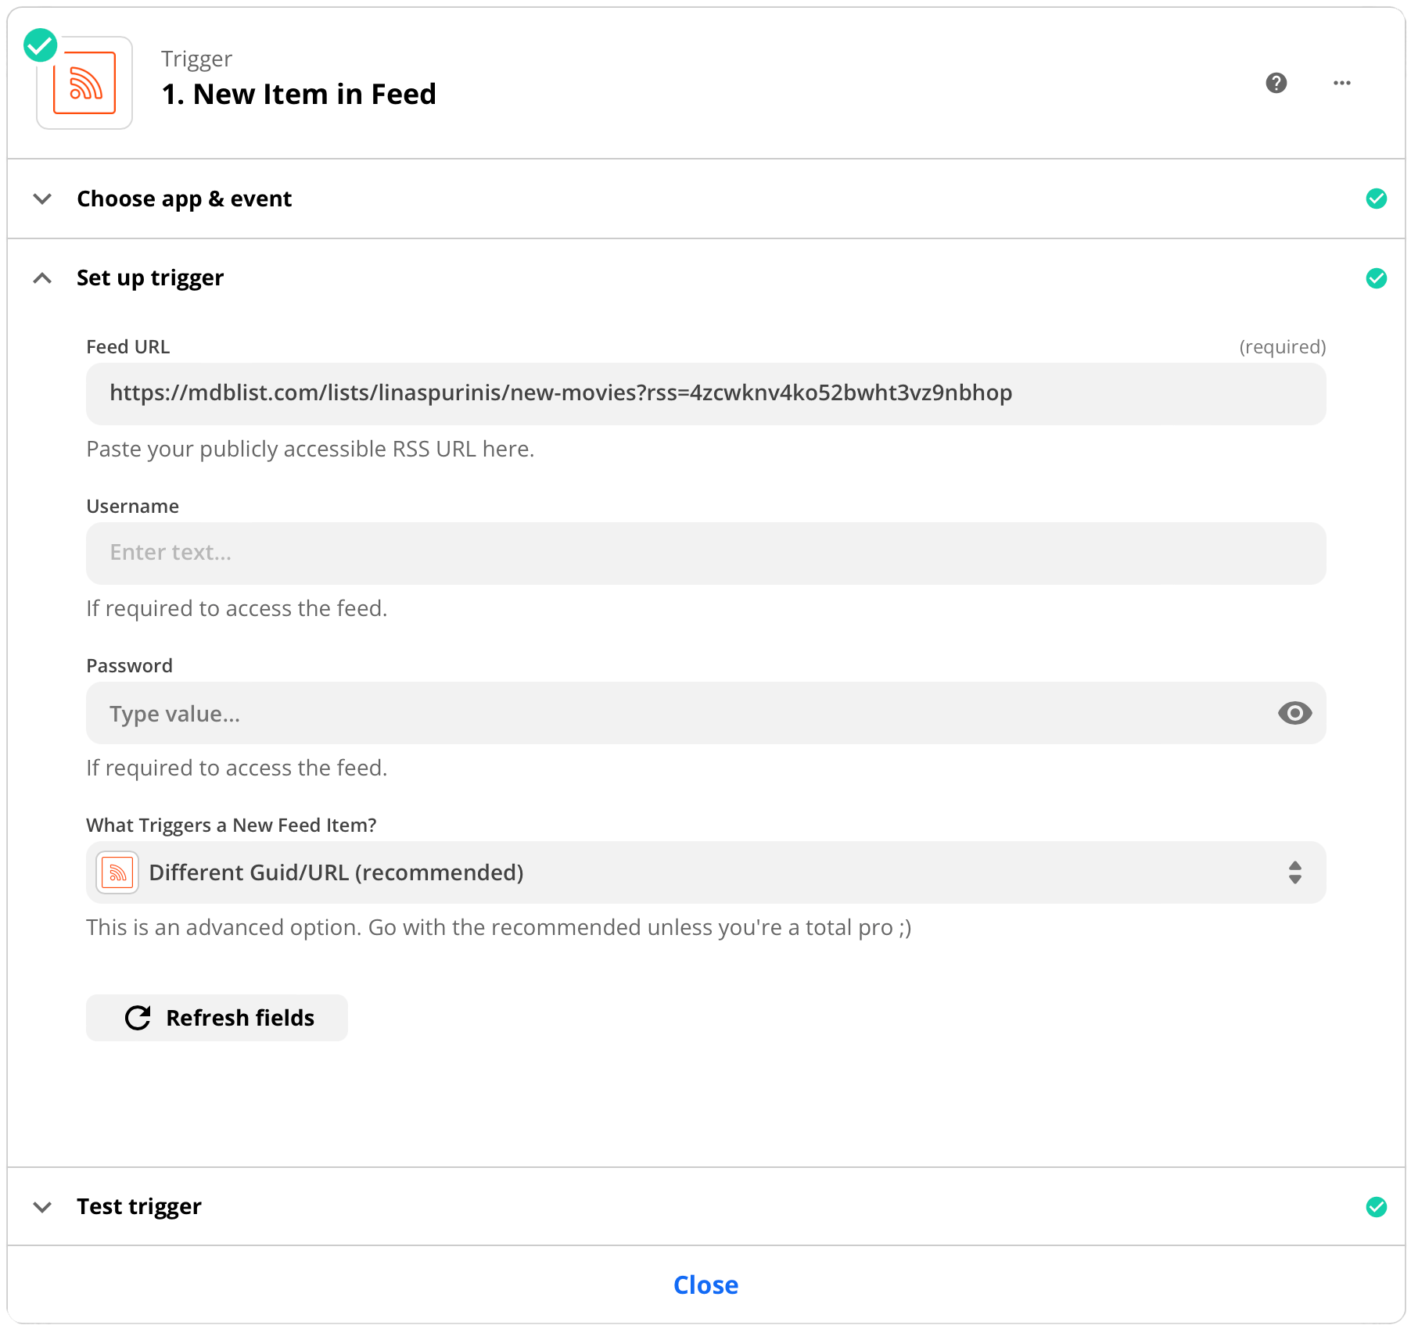Open the three-dot more options menu
Image resolution: width=1411 pixels, height=1329 pixels.
coord(1341,83)
